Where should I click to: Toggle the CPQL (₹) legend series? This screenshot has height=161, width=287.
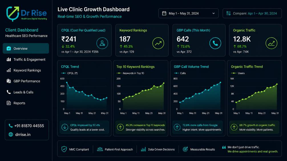tap(69, 73)
